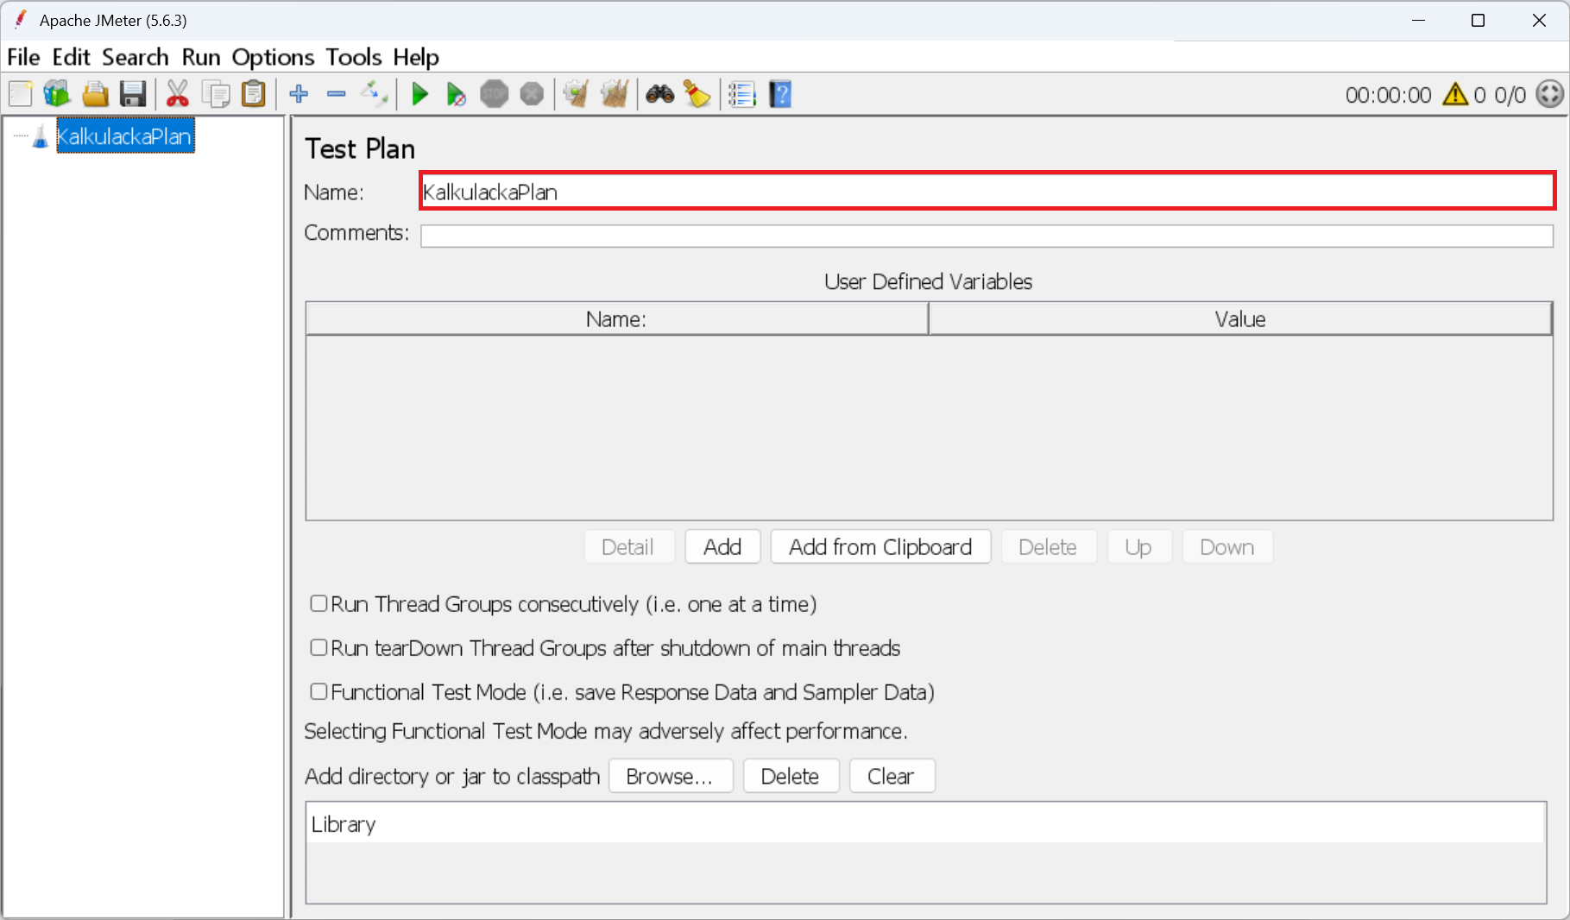Open the Tools menu
The image size is (1570, 920).
click(x=354, y=57)
